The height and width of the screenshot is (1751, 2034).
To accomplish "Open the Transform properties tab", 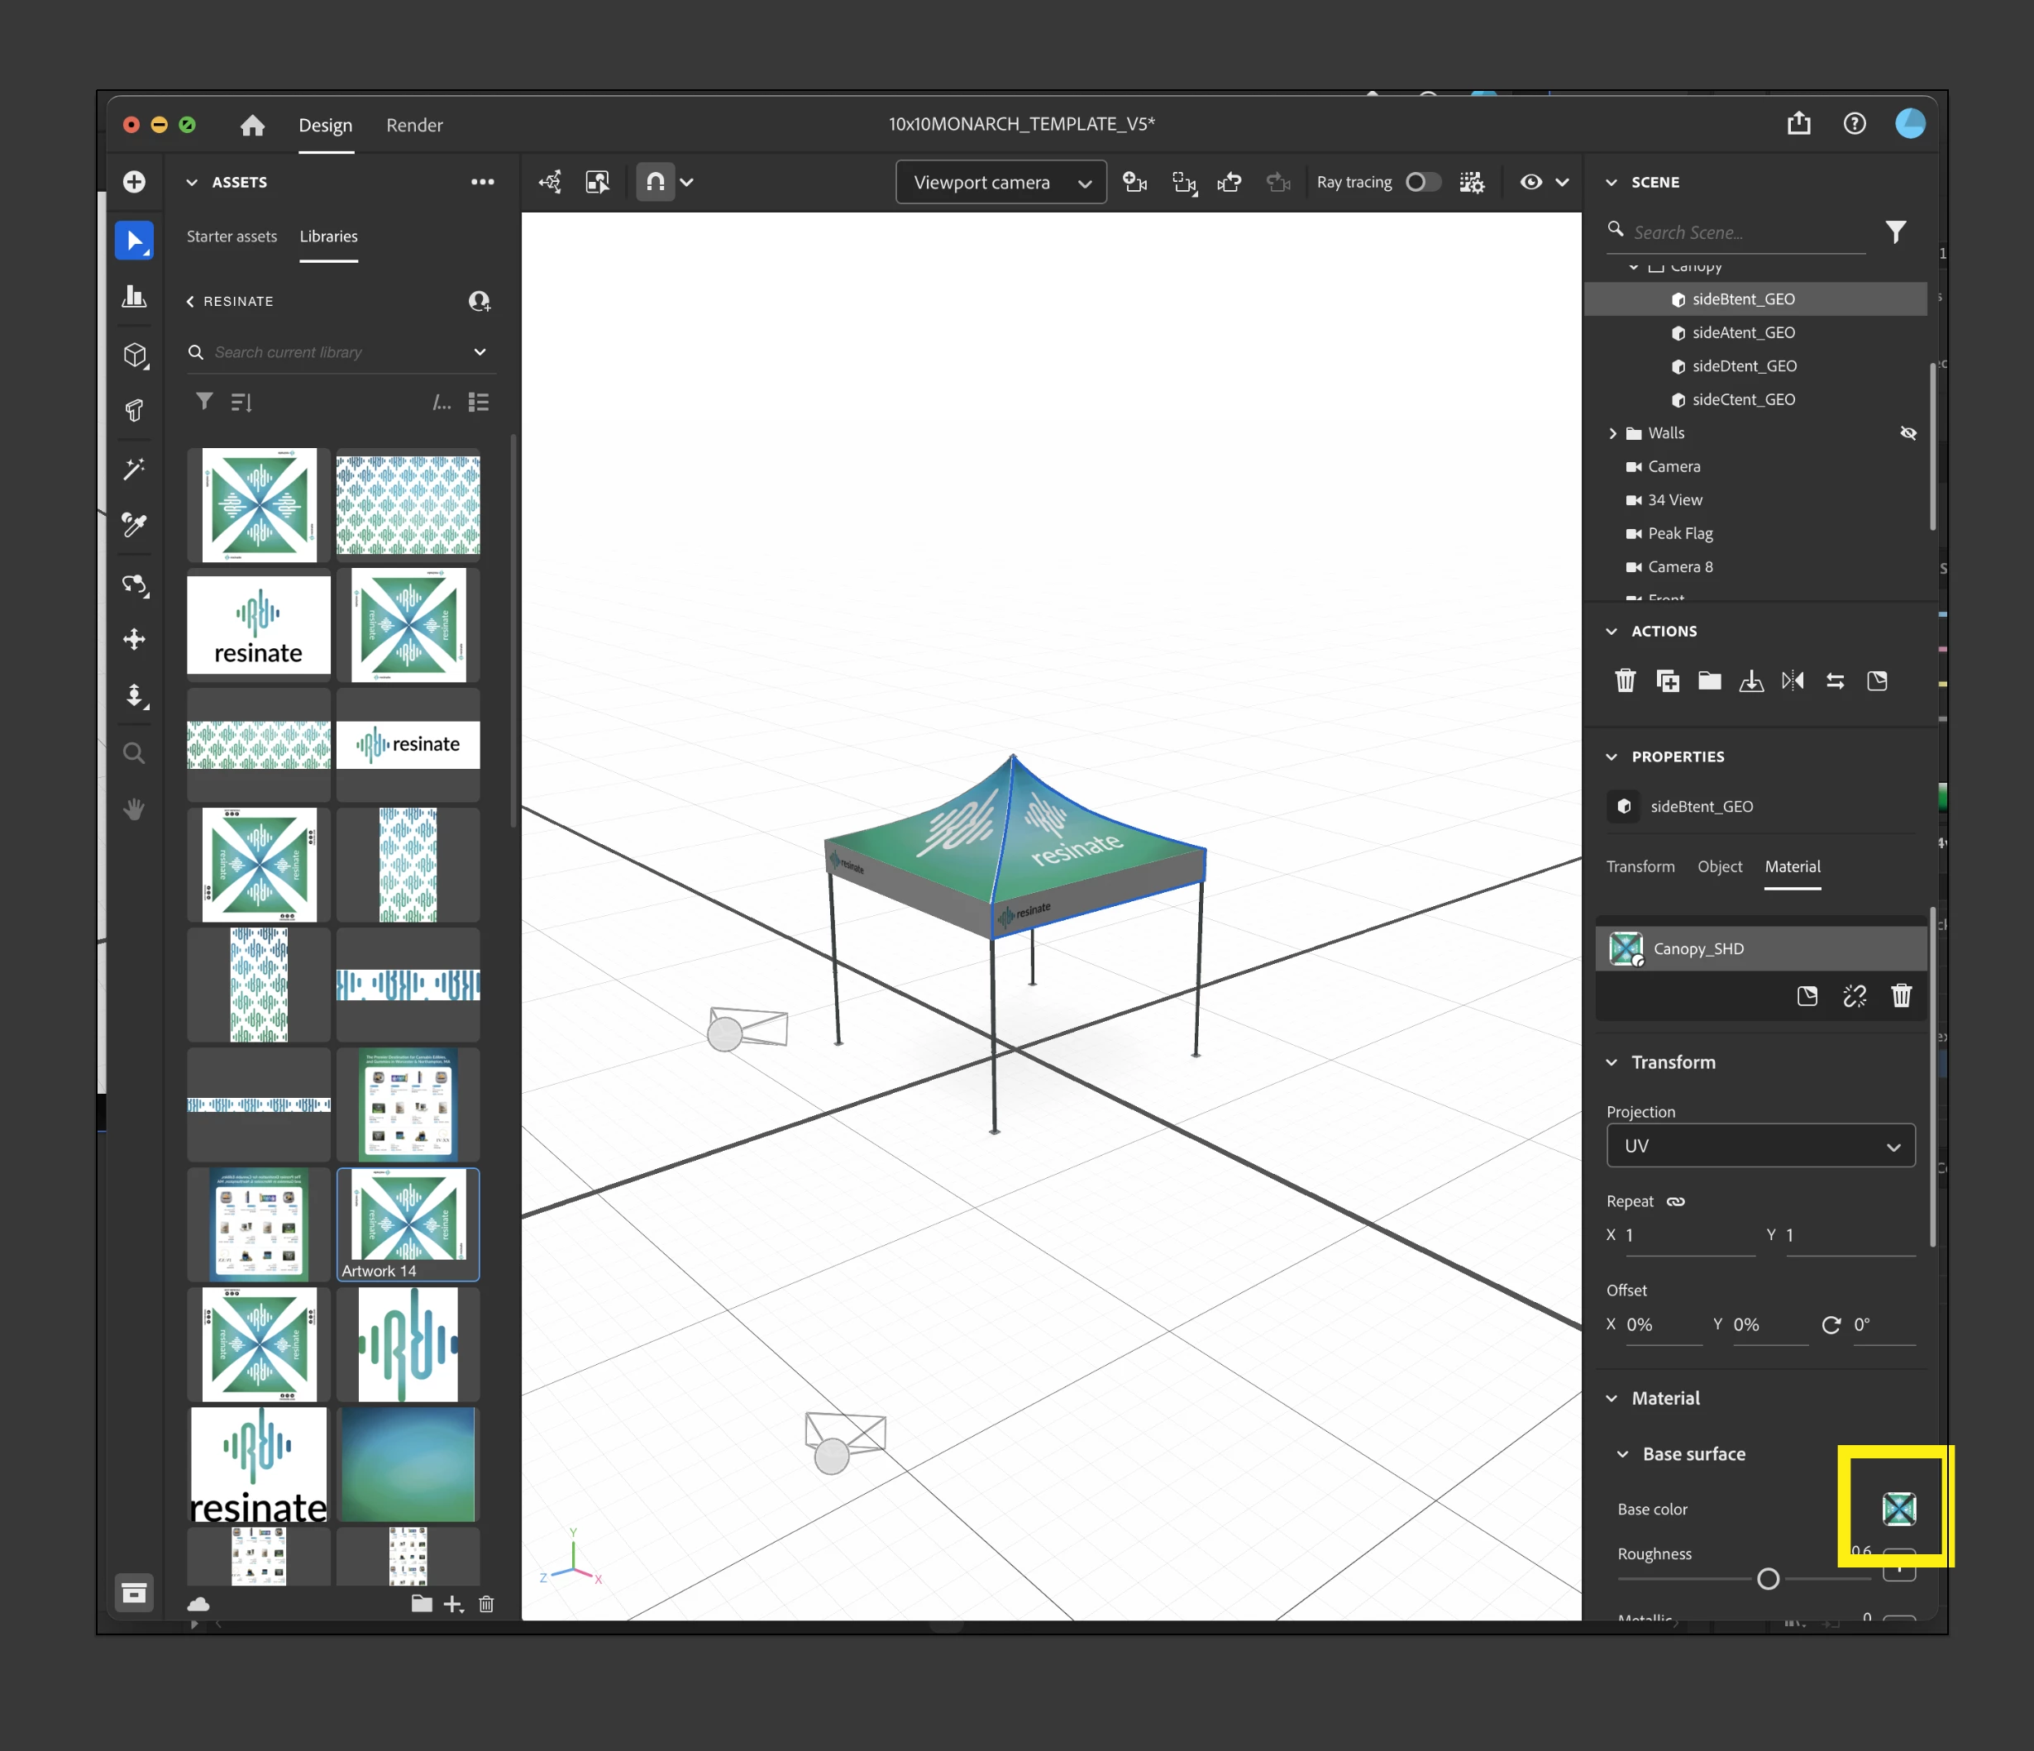I will (1640, 866).
